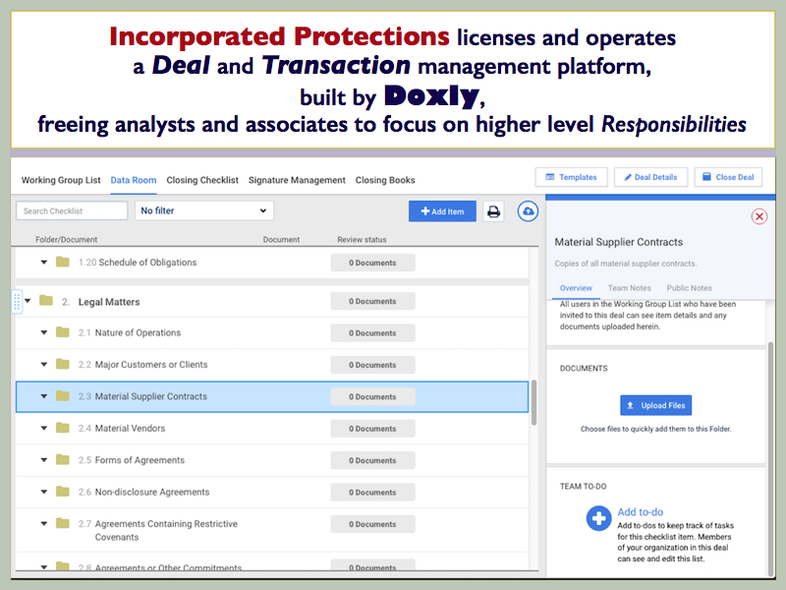
Task: Click 0 Documents for Material Supplier Contracts
Action: pyautogui.click(x=372, y=397)
